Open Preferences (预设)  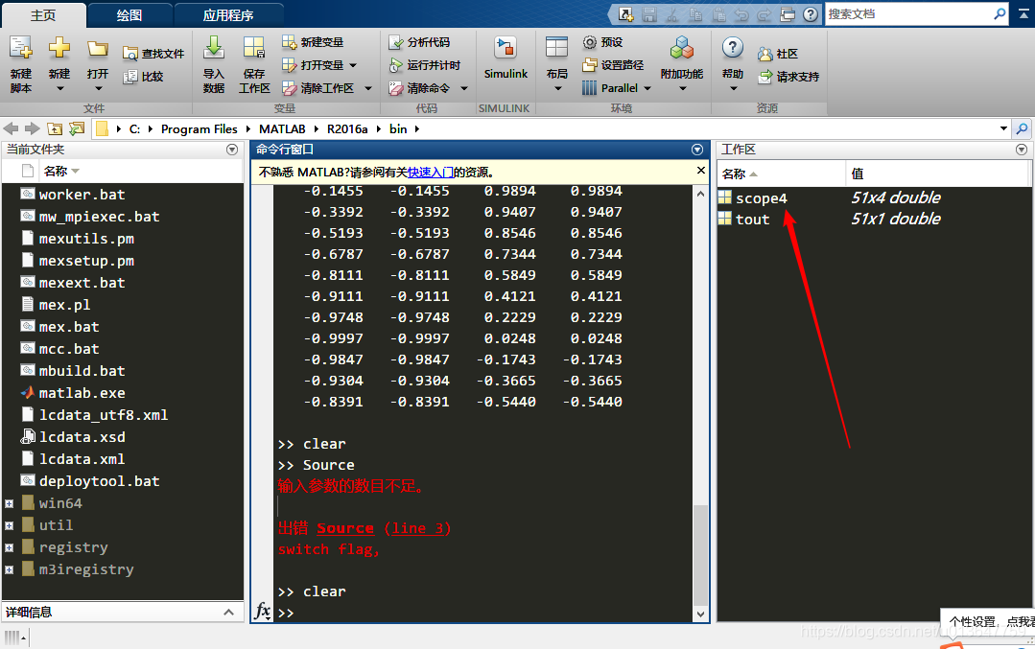click(x=602, y=42)
